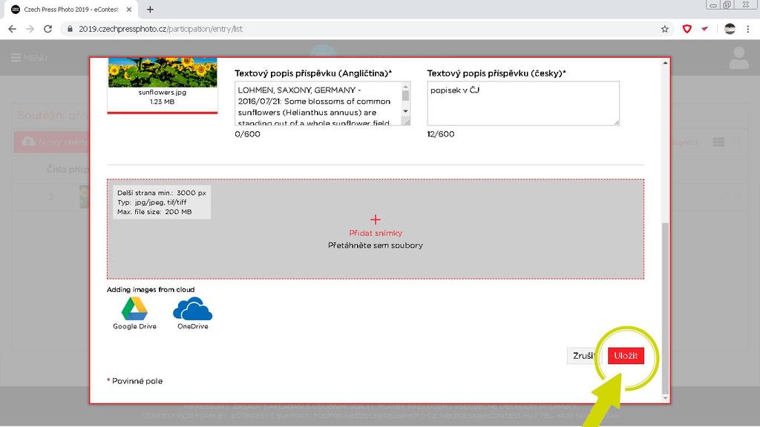Viewport: 760px width, 427px height.
Task: Reload the page
Action: coord(47,29)
